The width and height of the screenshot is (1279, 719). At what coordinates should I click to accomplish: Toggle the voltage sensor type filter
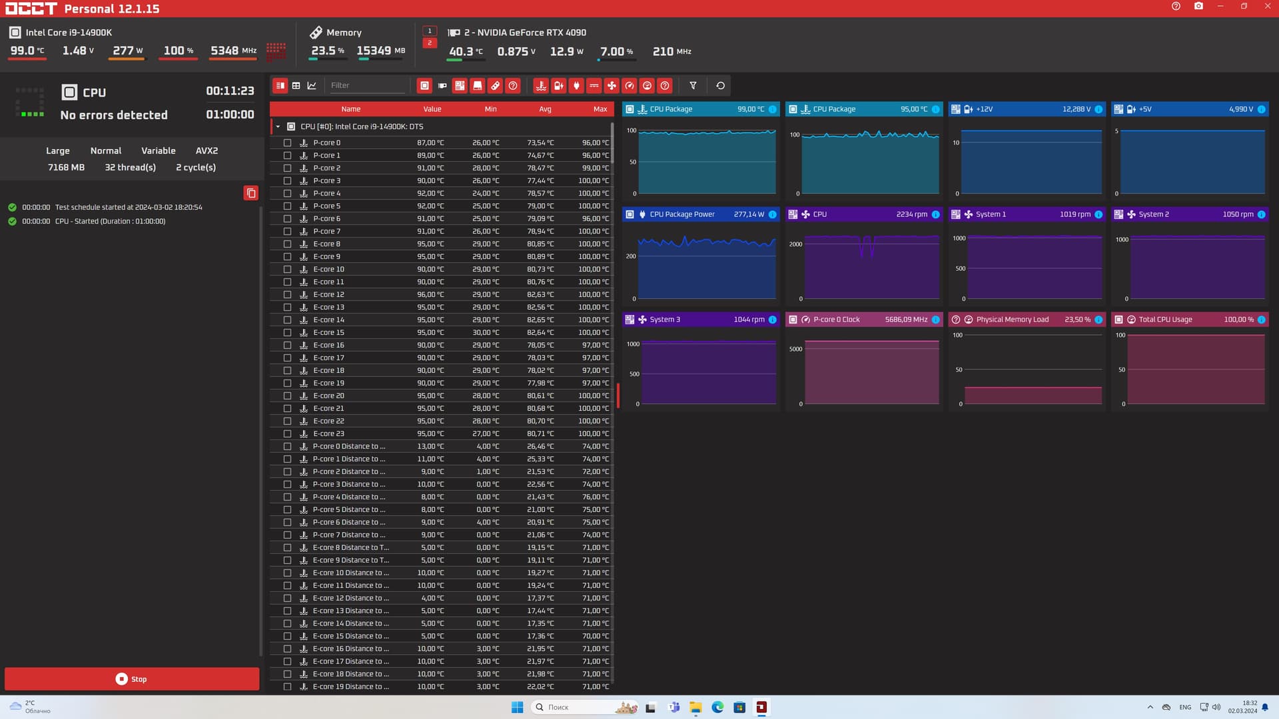tap(559, 85)
